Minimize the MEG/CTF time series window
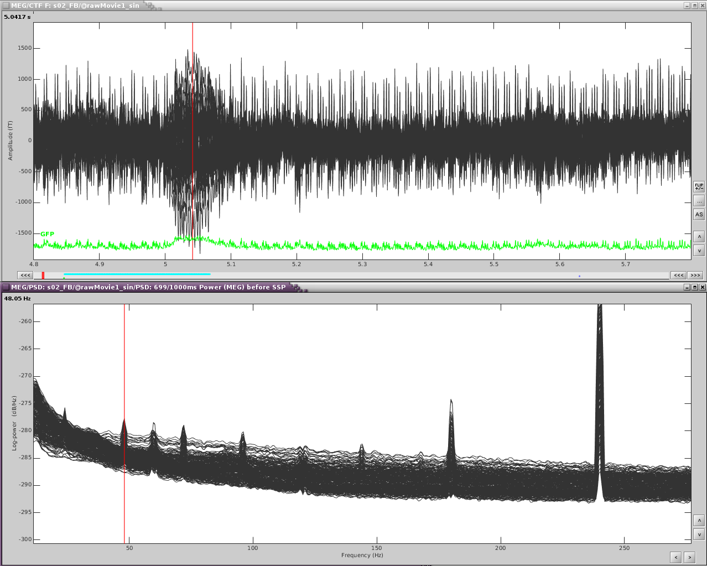Viewport: 707px width, 566px height. pos(687,6)
